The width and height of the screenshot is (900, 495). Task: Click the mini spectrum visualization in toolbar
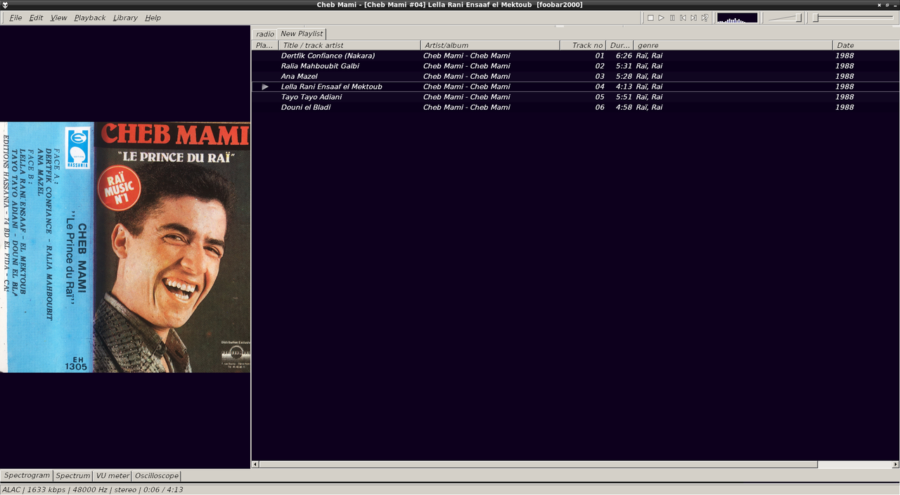737,18
